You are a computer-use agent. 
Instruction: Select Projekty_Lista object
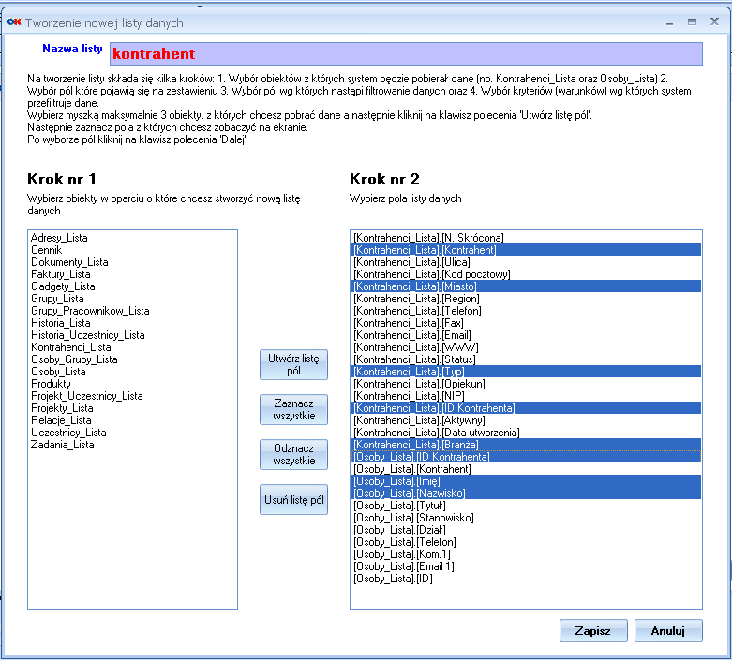(132, 407)
